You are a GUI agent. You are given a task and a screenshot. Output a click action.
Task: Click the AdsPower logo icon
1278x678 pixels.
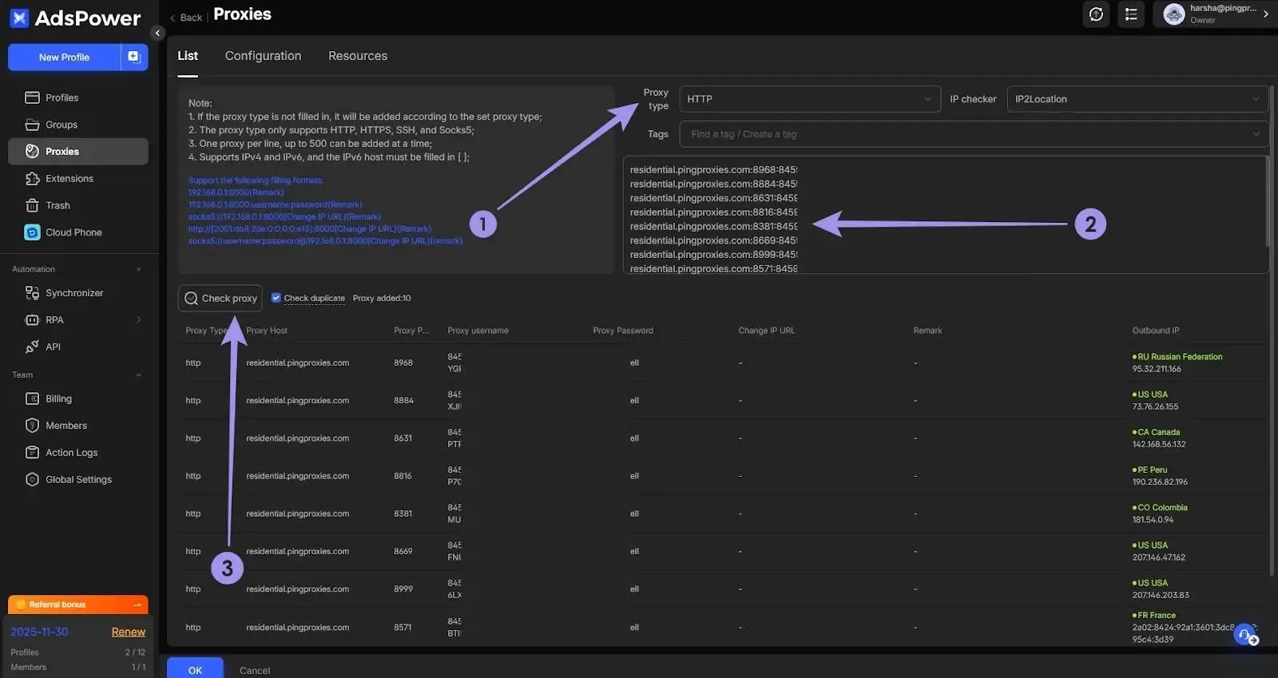pos(19,18)
